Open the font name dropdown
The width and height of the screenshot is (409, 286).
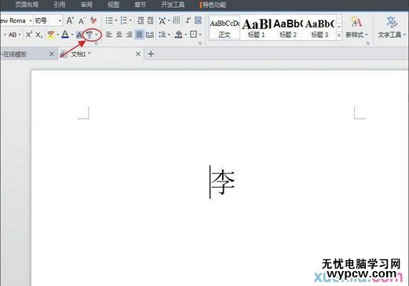point(31,20)
